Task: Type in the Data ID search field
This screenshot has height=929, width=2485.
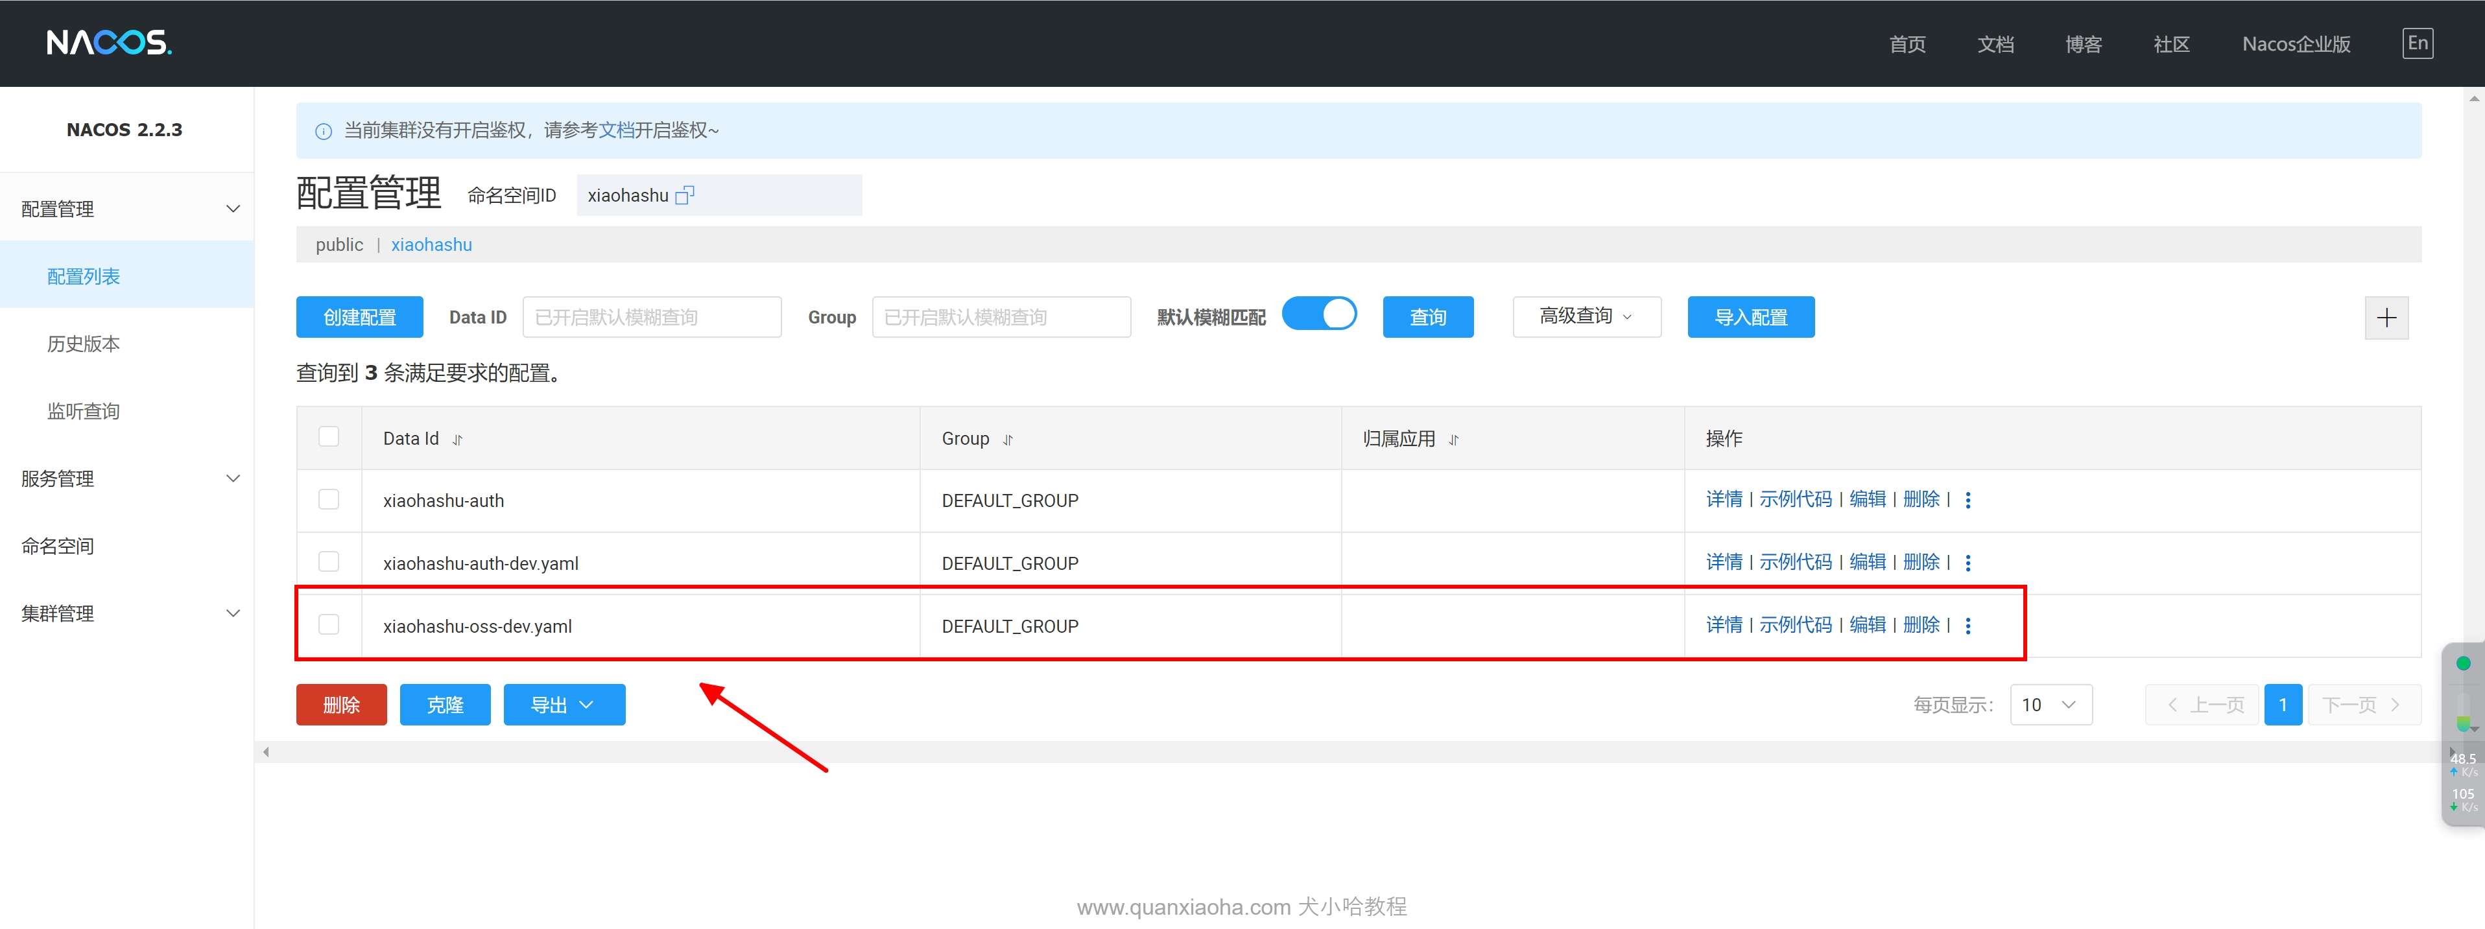Action: (651, 318)
